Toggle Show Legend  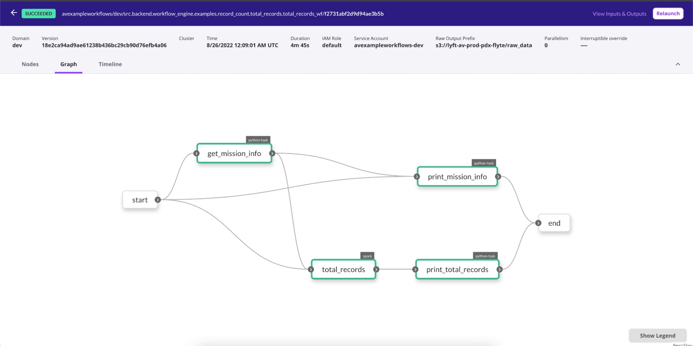tap(657, 335)
